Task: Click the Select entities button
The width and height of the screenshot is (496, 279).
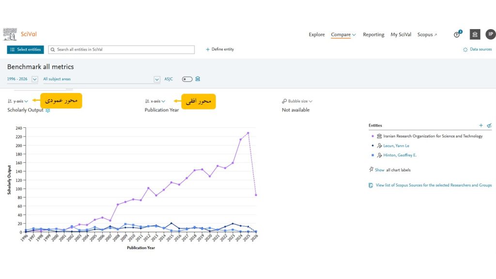Action: click(25, 50)
